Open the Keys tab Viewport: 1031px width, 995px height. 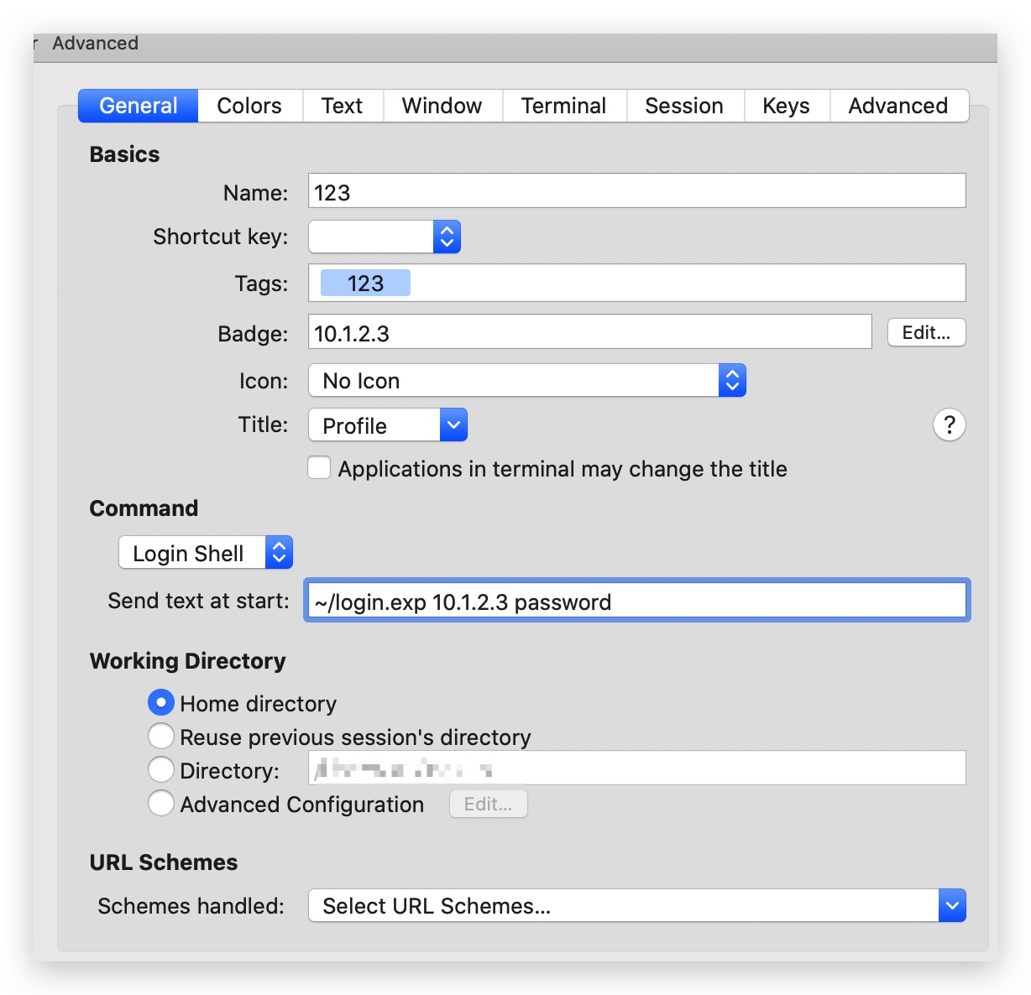(x=787, y=106)
